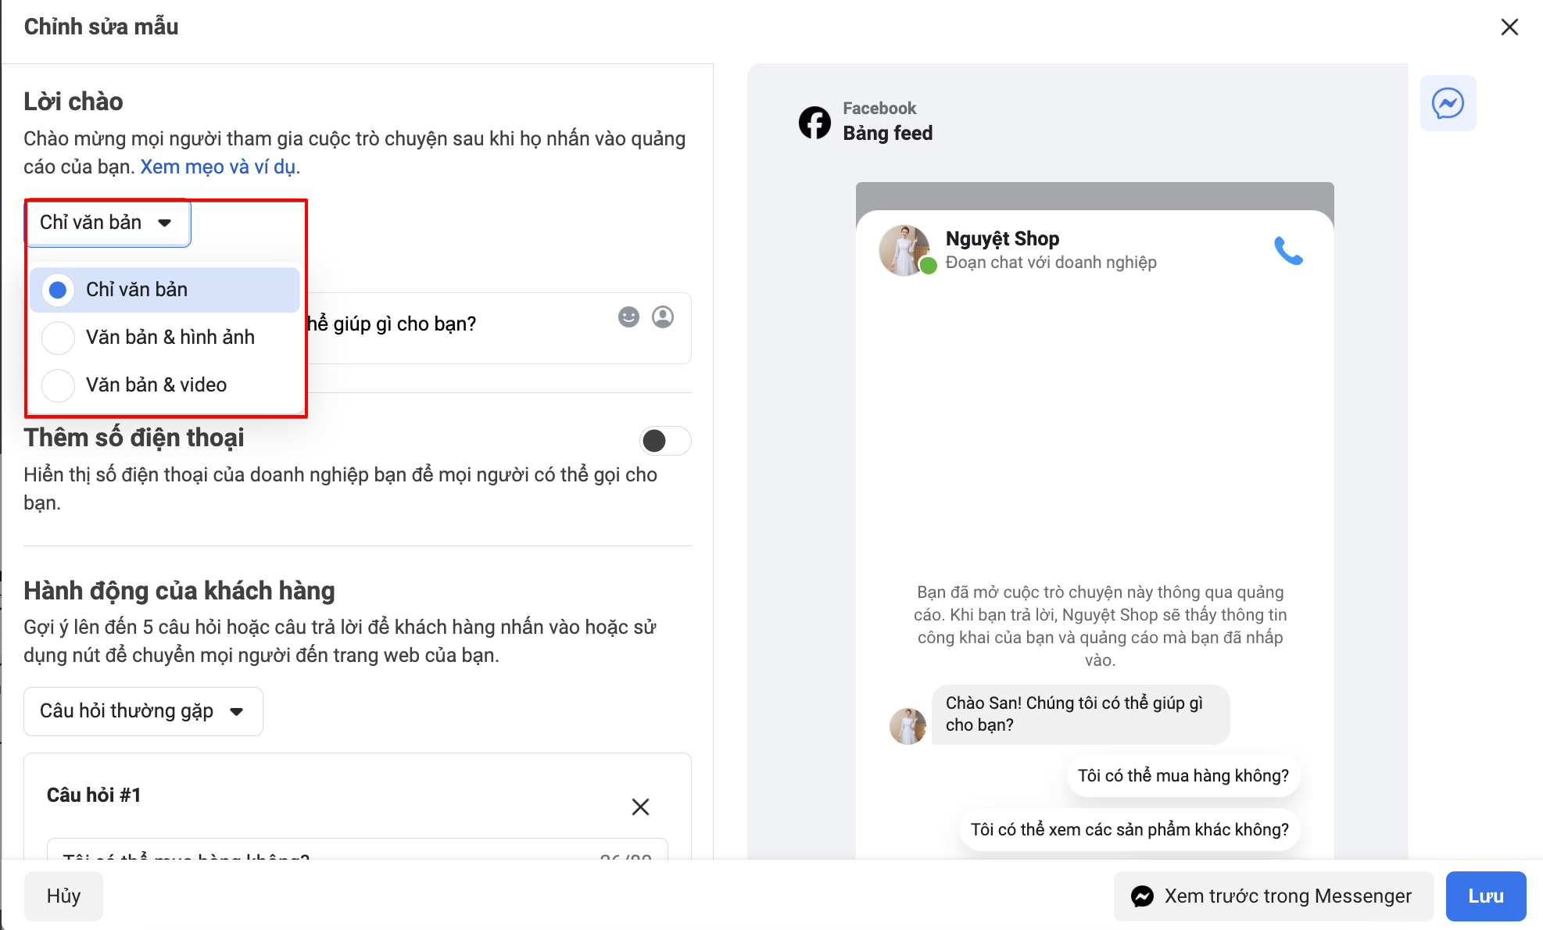Click the emoji smiley icon in greeting field
Image resolution: width=1543 pixels, height=930 pixels.
[628, 317]
